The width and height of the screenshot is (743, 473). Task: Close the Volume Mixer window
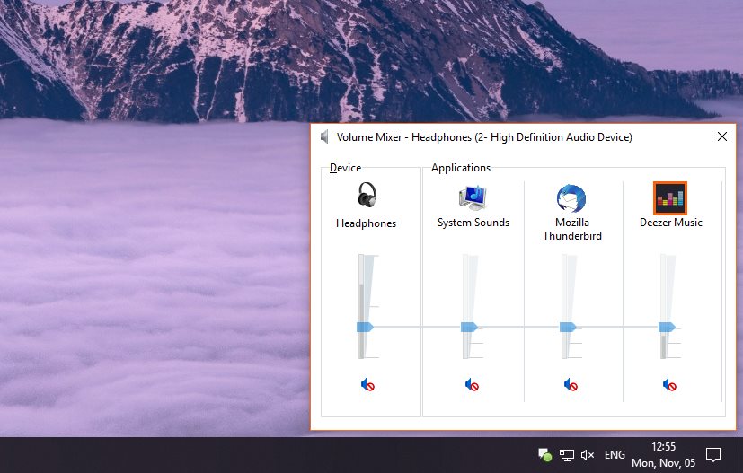(722, 136)
